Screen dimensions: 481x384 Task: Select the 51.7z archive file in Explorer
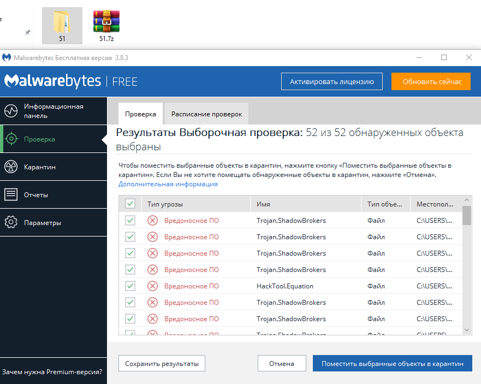pos(106,26)
